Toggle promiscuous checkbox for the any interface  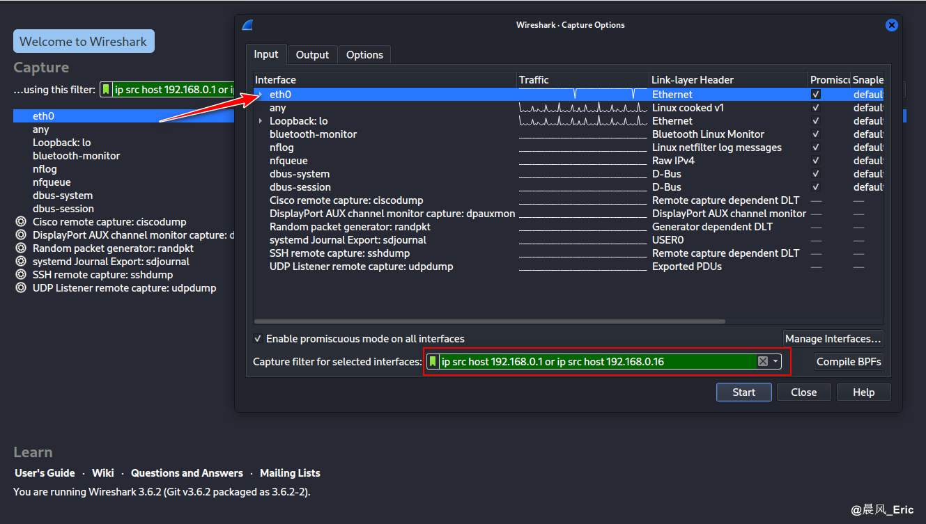pos(816,108)
